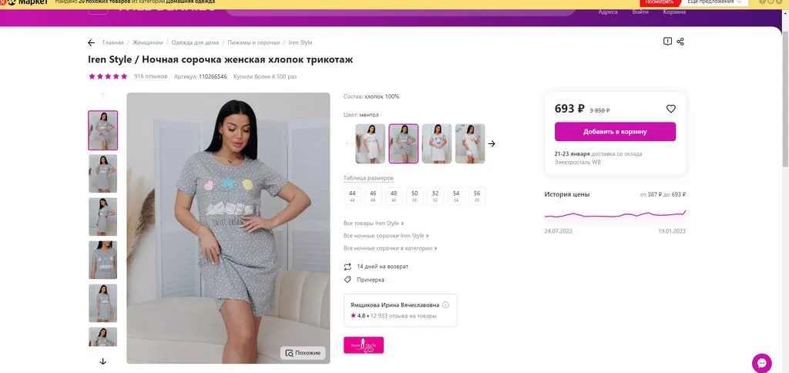789x373 pixels.
Task: Open all nightgowns in category link
Action: [x=390, y=248]
